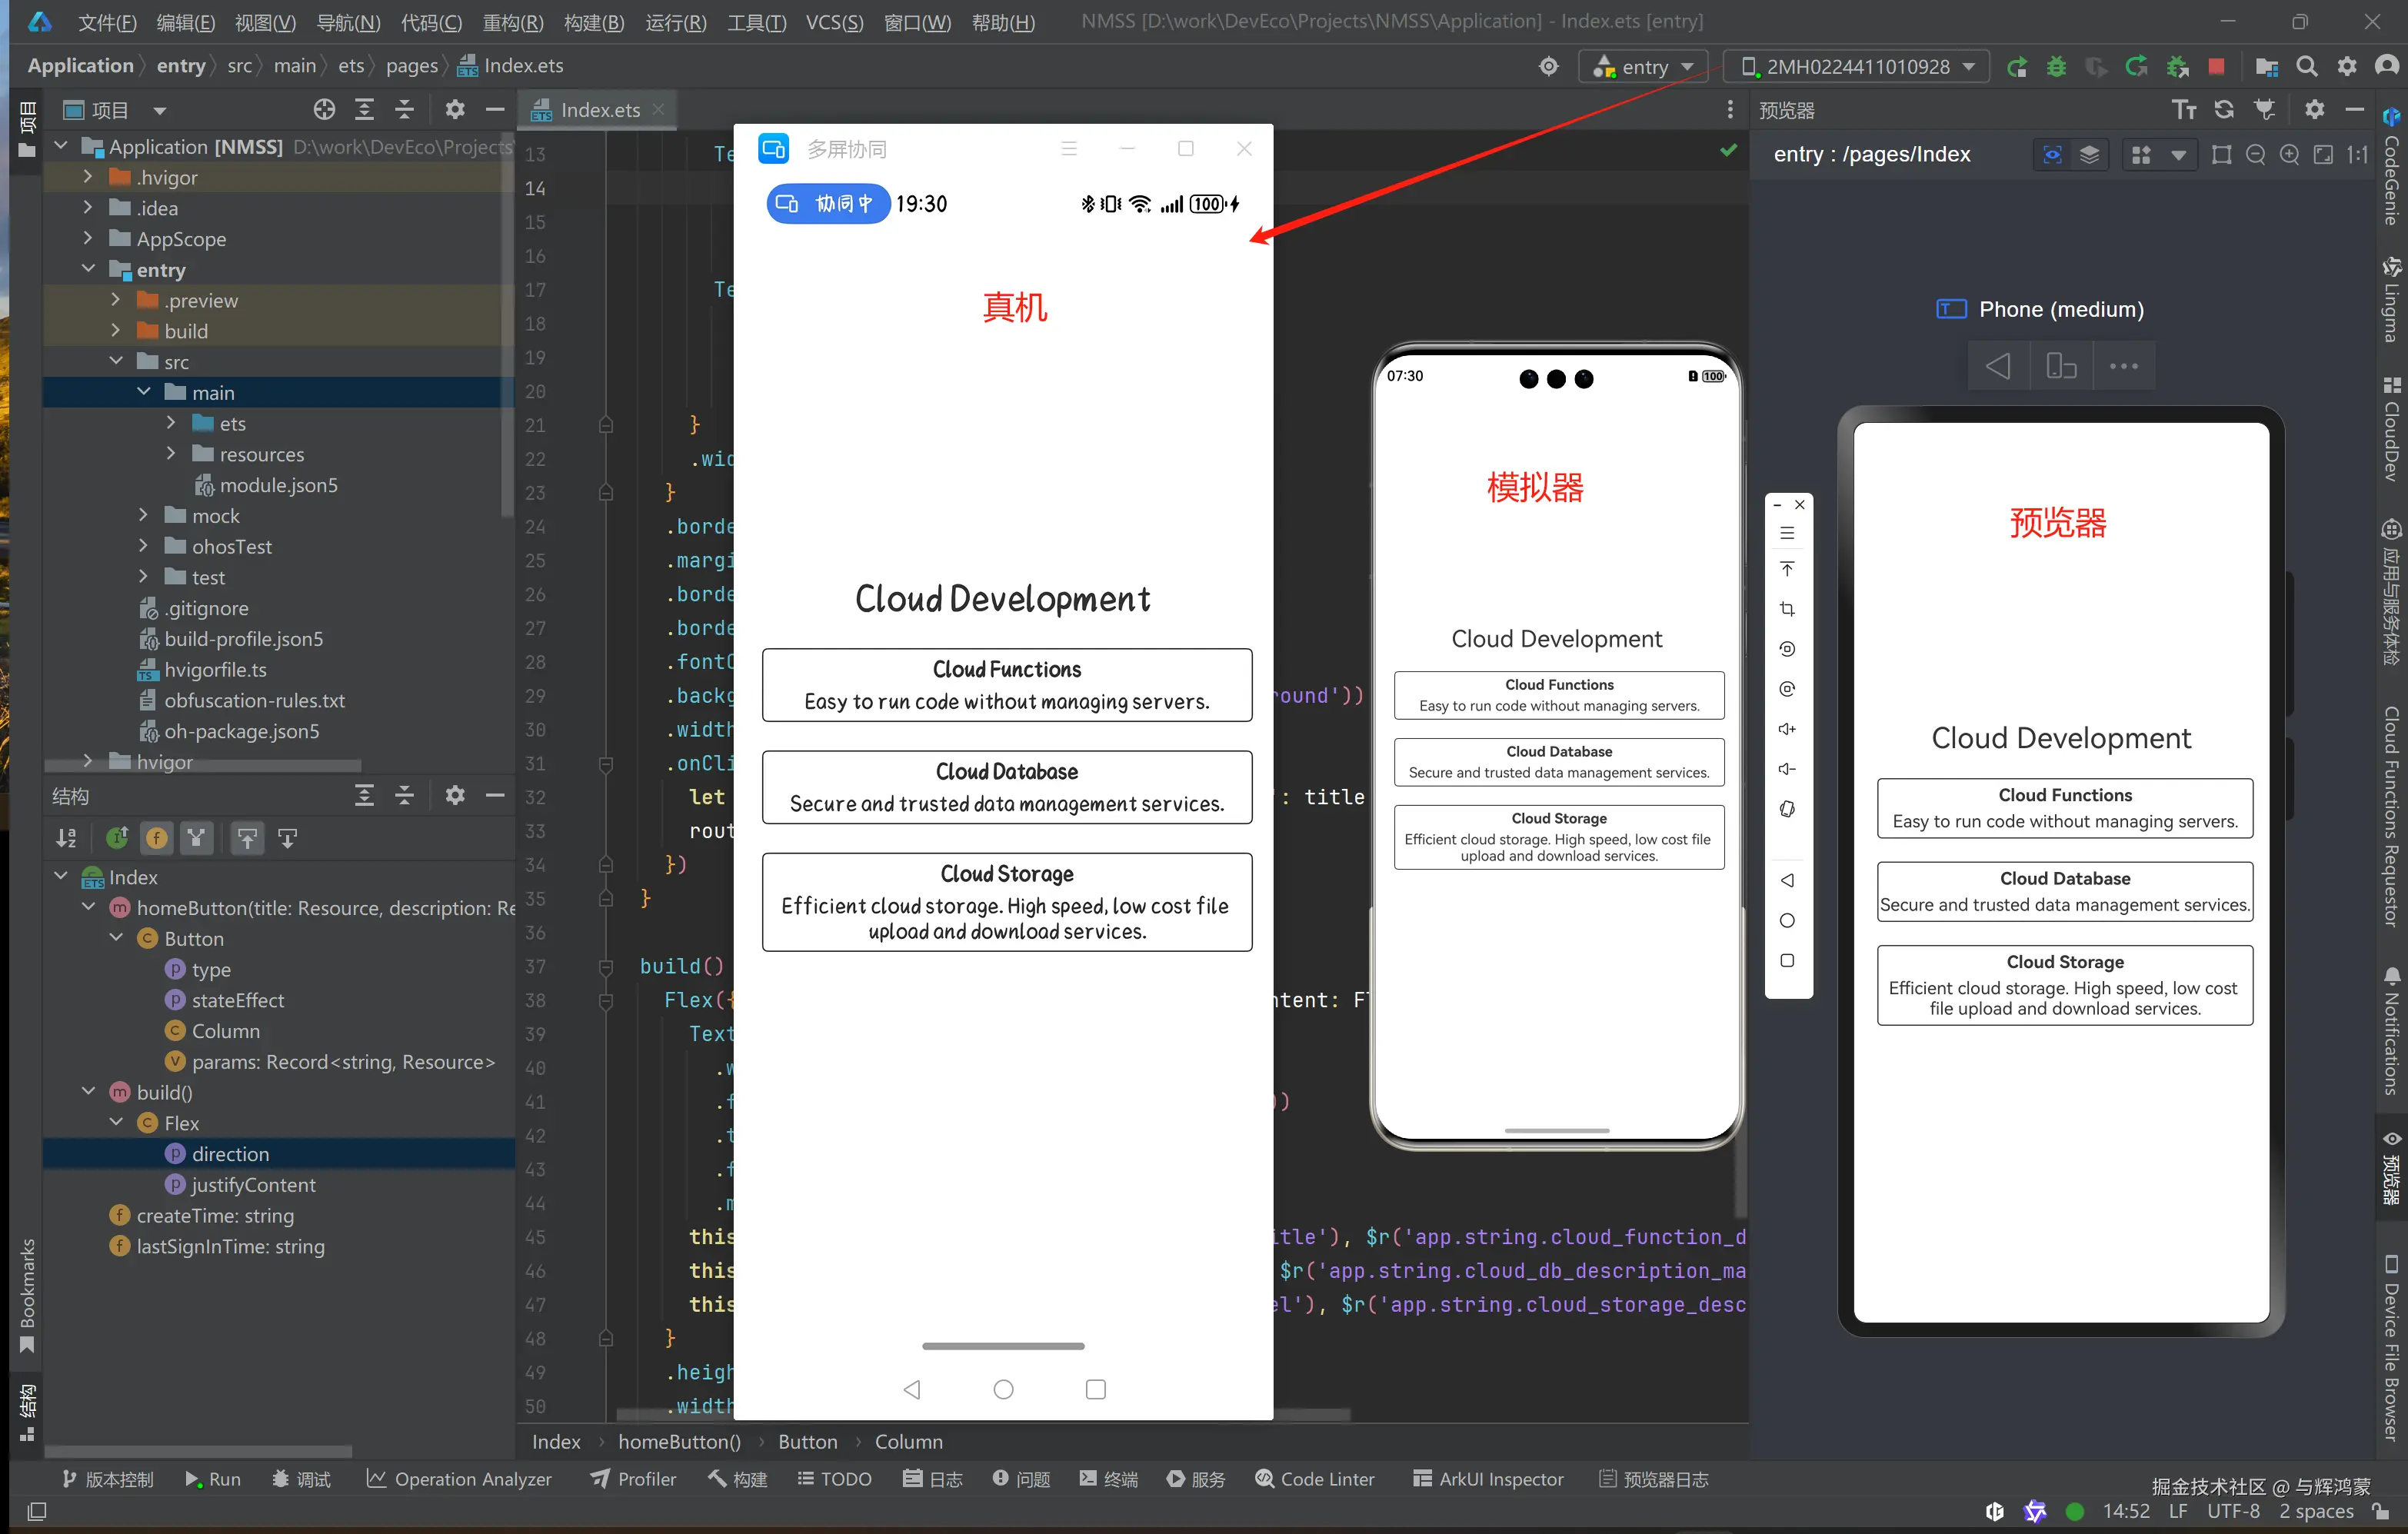This screenshot has width=2408, height=1534.
Task: Open the Profiler tool window button
Action: pos(634,1479)
